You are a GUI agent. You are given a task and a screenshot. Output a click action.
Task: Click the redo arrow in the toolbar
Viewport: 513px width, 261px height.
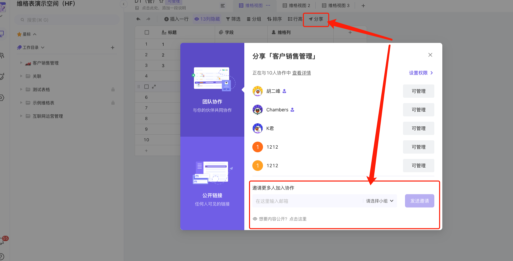tap(148, 19)
